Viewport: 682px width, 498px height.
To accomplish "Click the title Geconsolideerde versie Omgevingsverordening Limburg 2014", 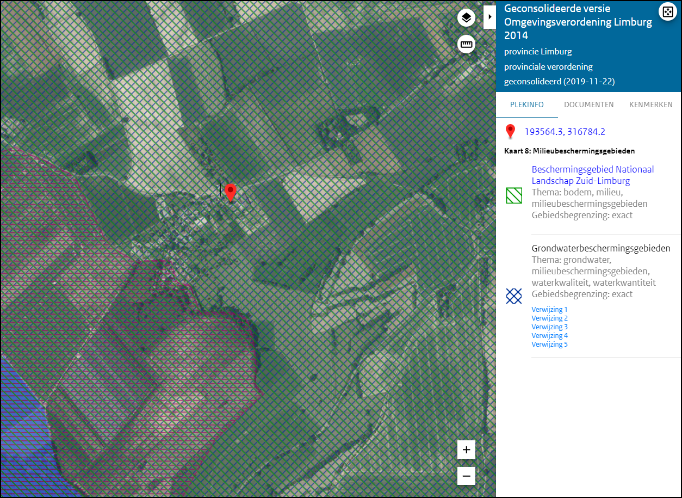I will click(x=578, y=22).
